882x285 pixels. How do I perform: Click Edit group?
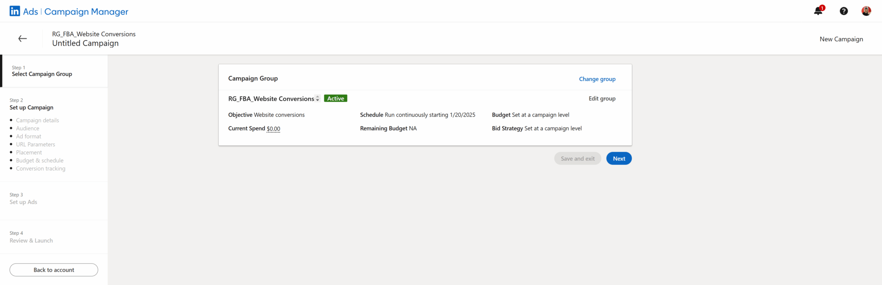pos(602,99)
